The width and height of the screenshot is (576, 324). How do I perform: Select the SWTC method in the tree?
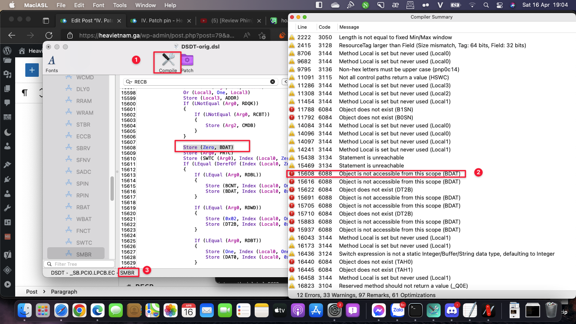(x=84, y=243)
